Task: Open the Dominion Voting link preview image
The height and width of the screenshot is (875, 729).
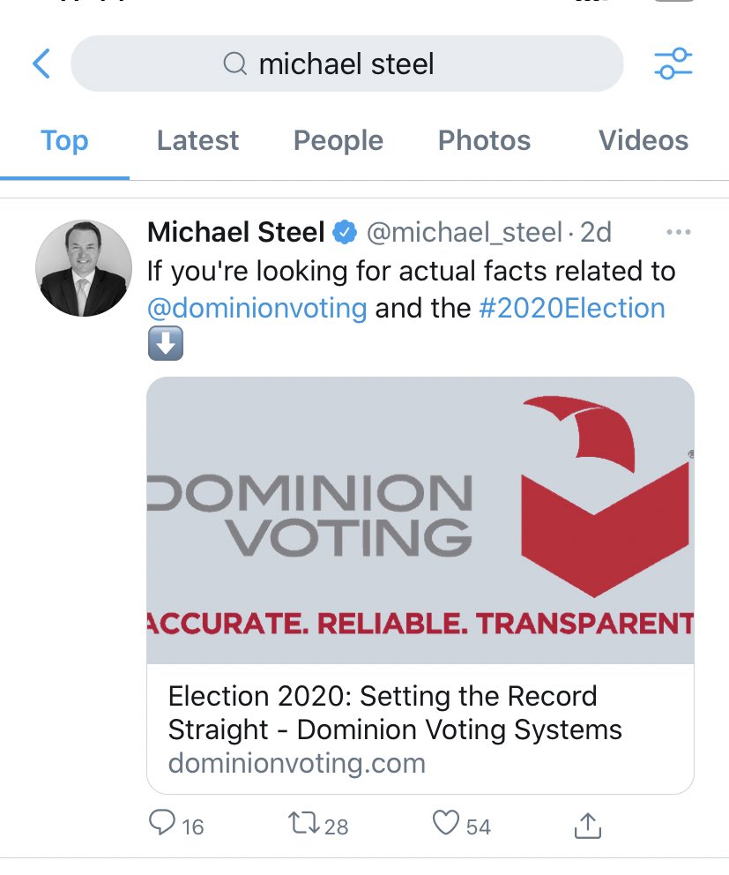Action: coord(420,520)
